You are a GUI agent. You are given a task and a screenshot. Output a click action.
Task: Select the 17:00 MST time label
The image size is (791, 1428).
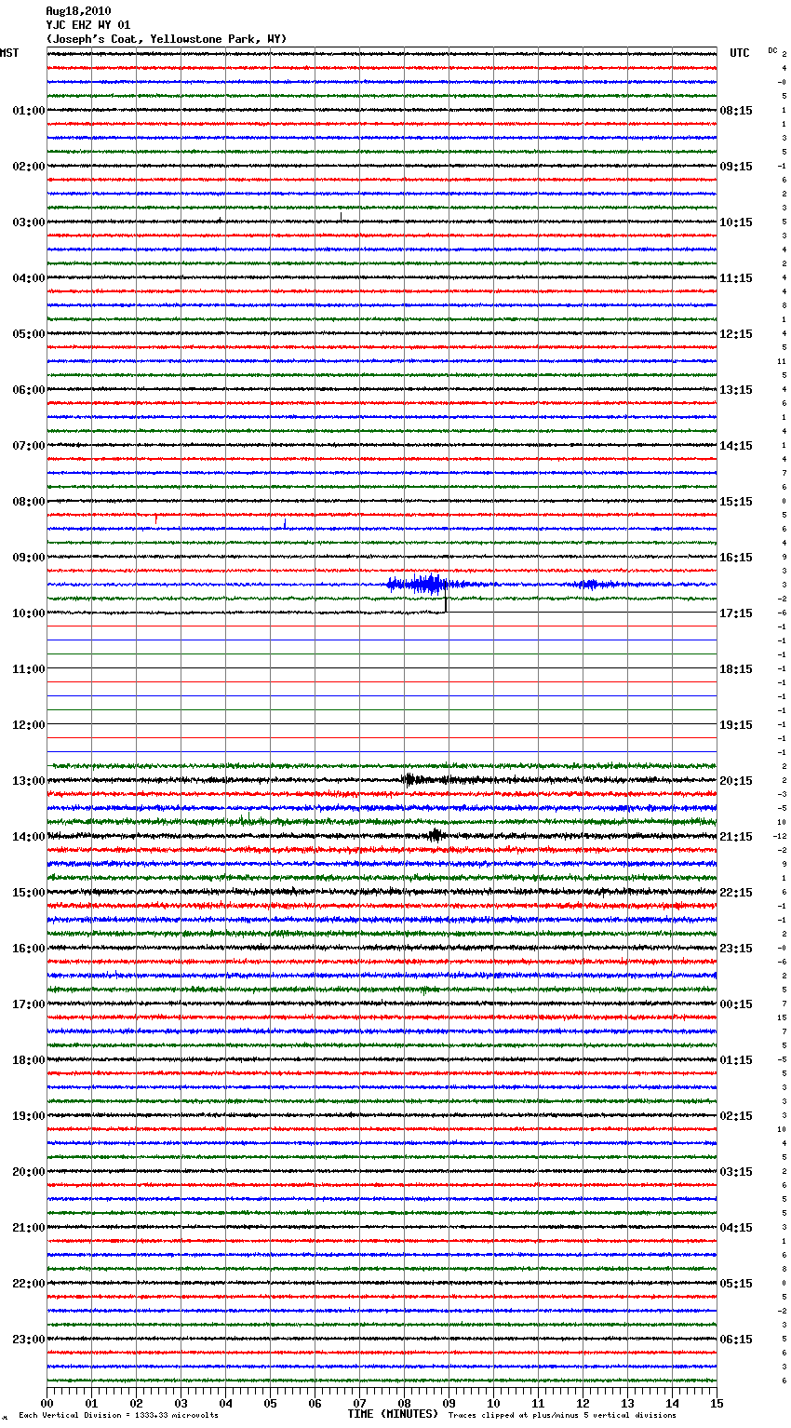pyautogui.click(x=29, y=1004)
